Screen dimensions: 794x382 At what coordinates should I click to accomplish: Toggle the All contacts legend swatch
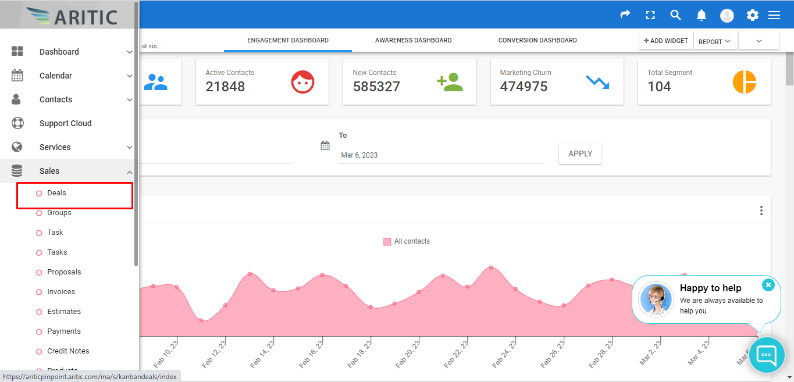coord(387,241)
